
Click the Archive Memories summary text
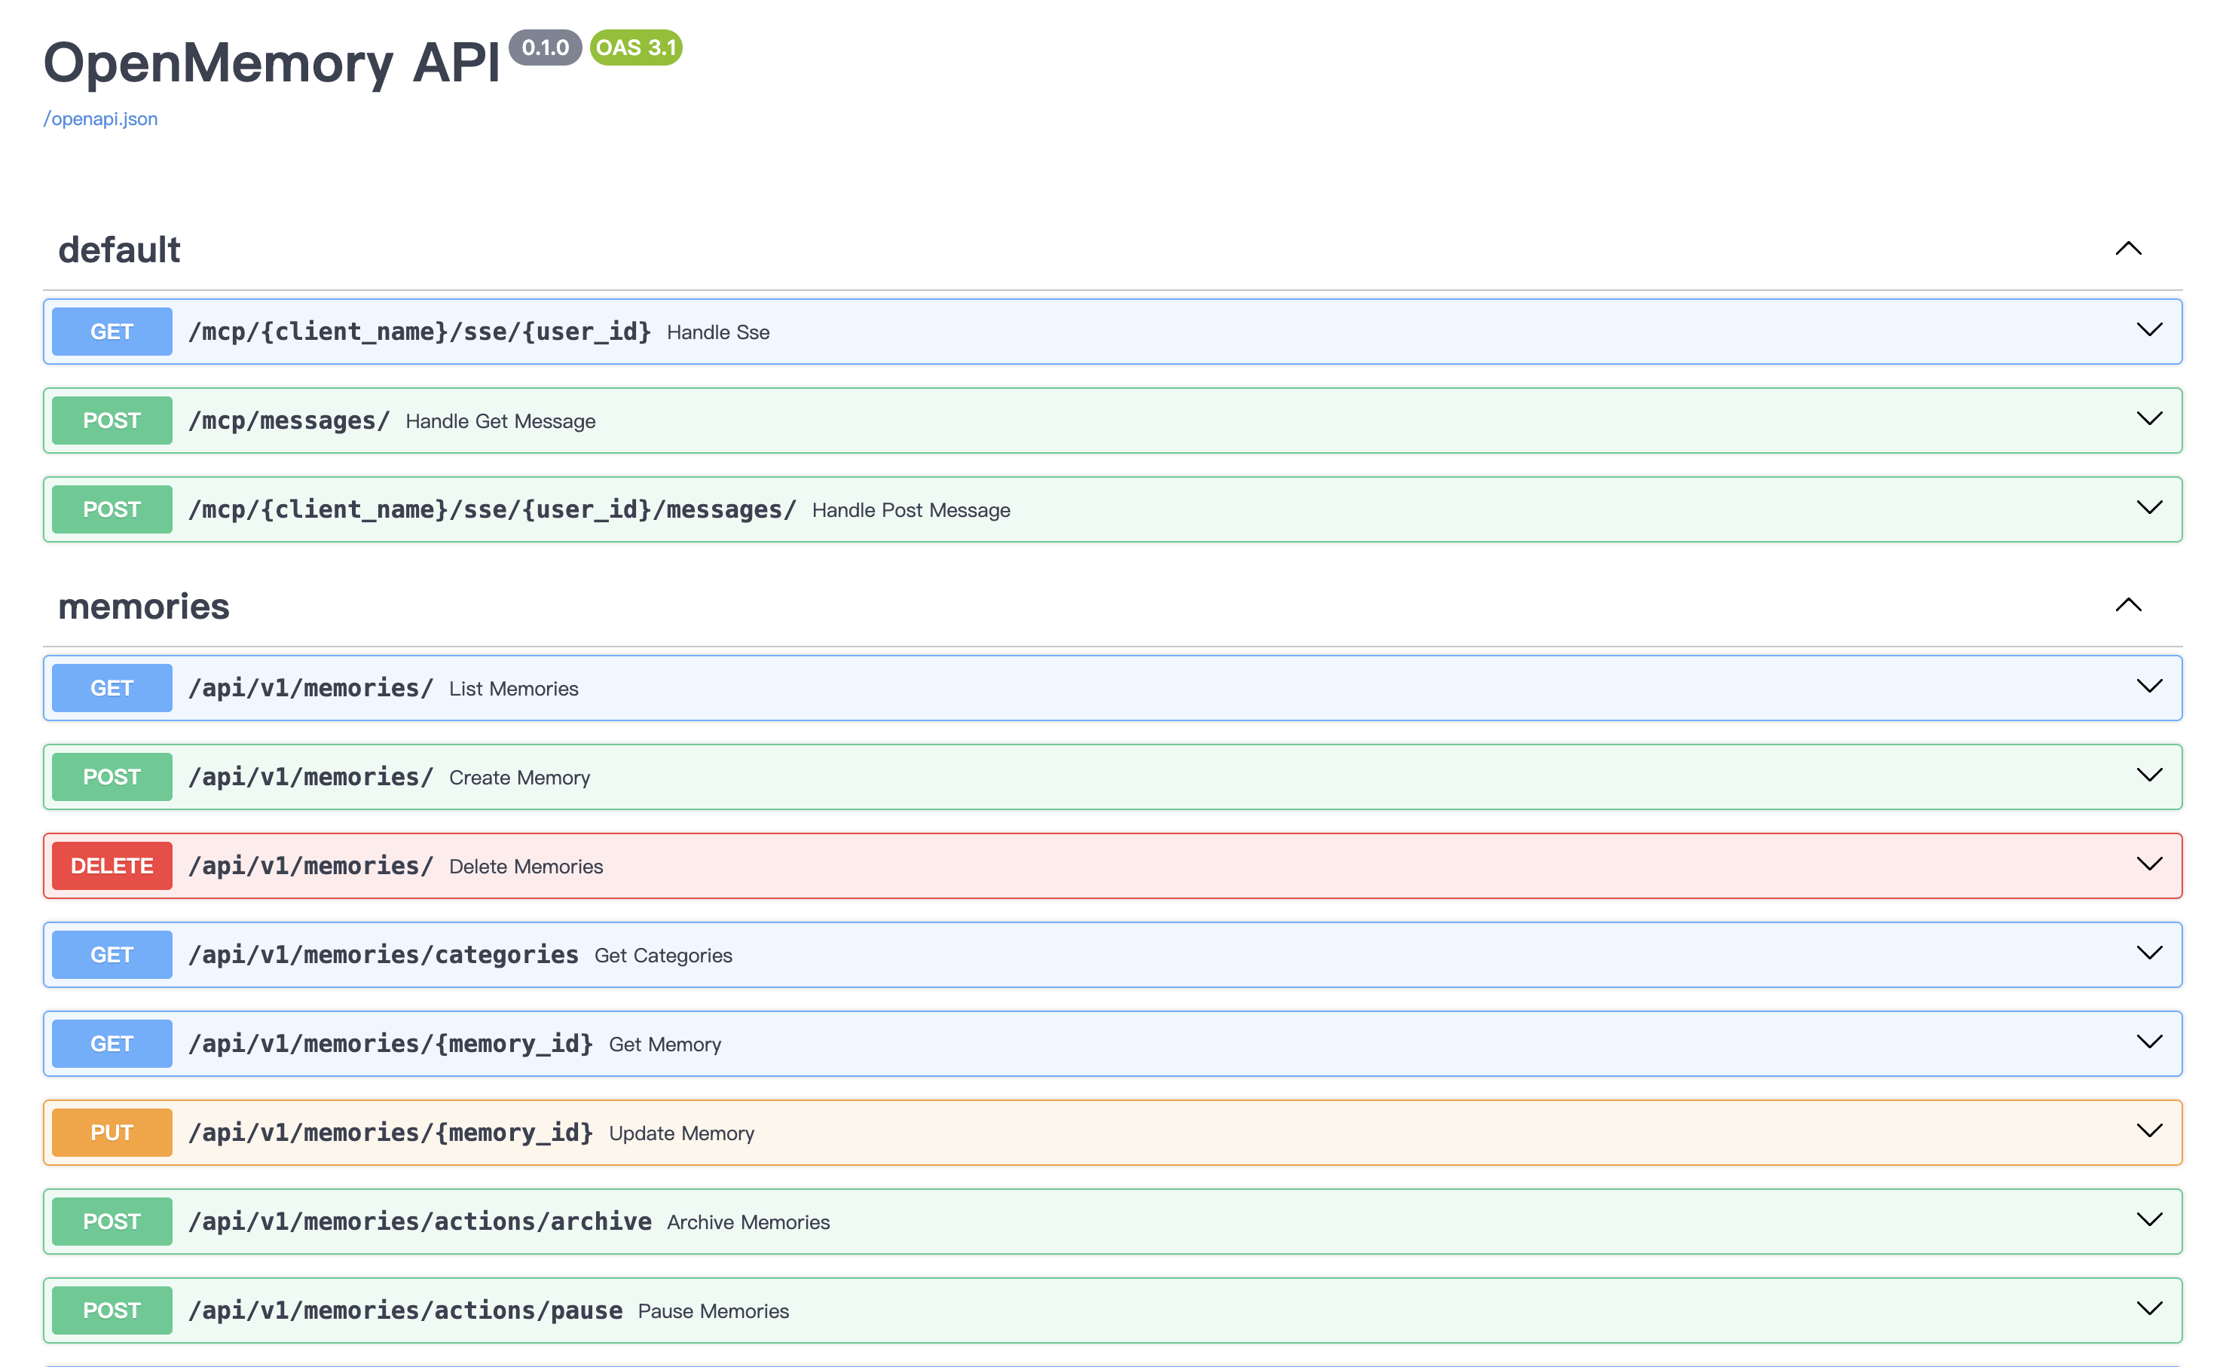748,1222
